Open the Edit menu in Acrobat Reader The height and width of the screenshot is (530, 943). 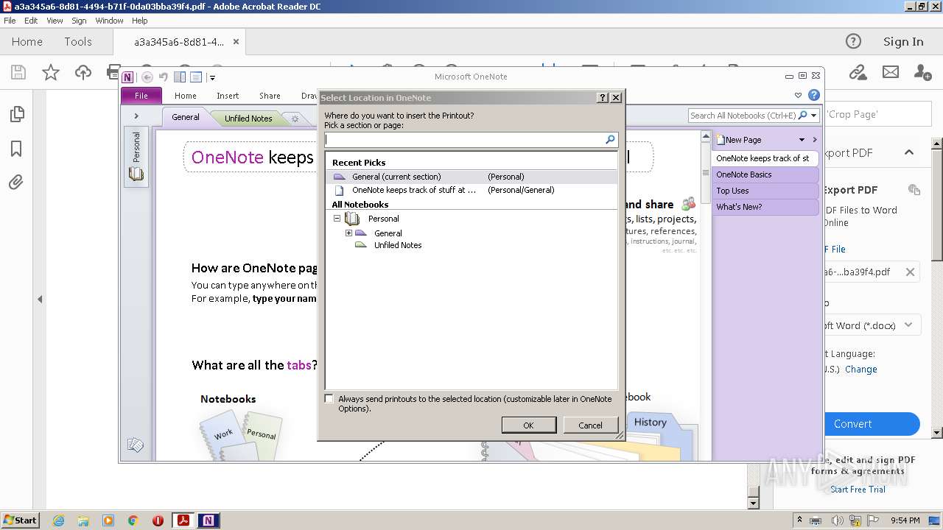click(x=31, y=21)
